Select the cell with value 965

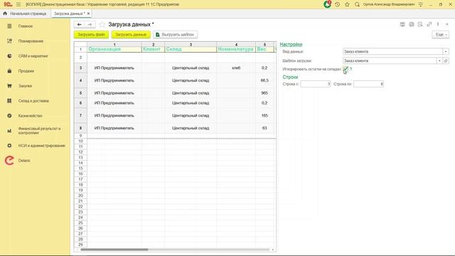pos(264,93)
